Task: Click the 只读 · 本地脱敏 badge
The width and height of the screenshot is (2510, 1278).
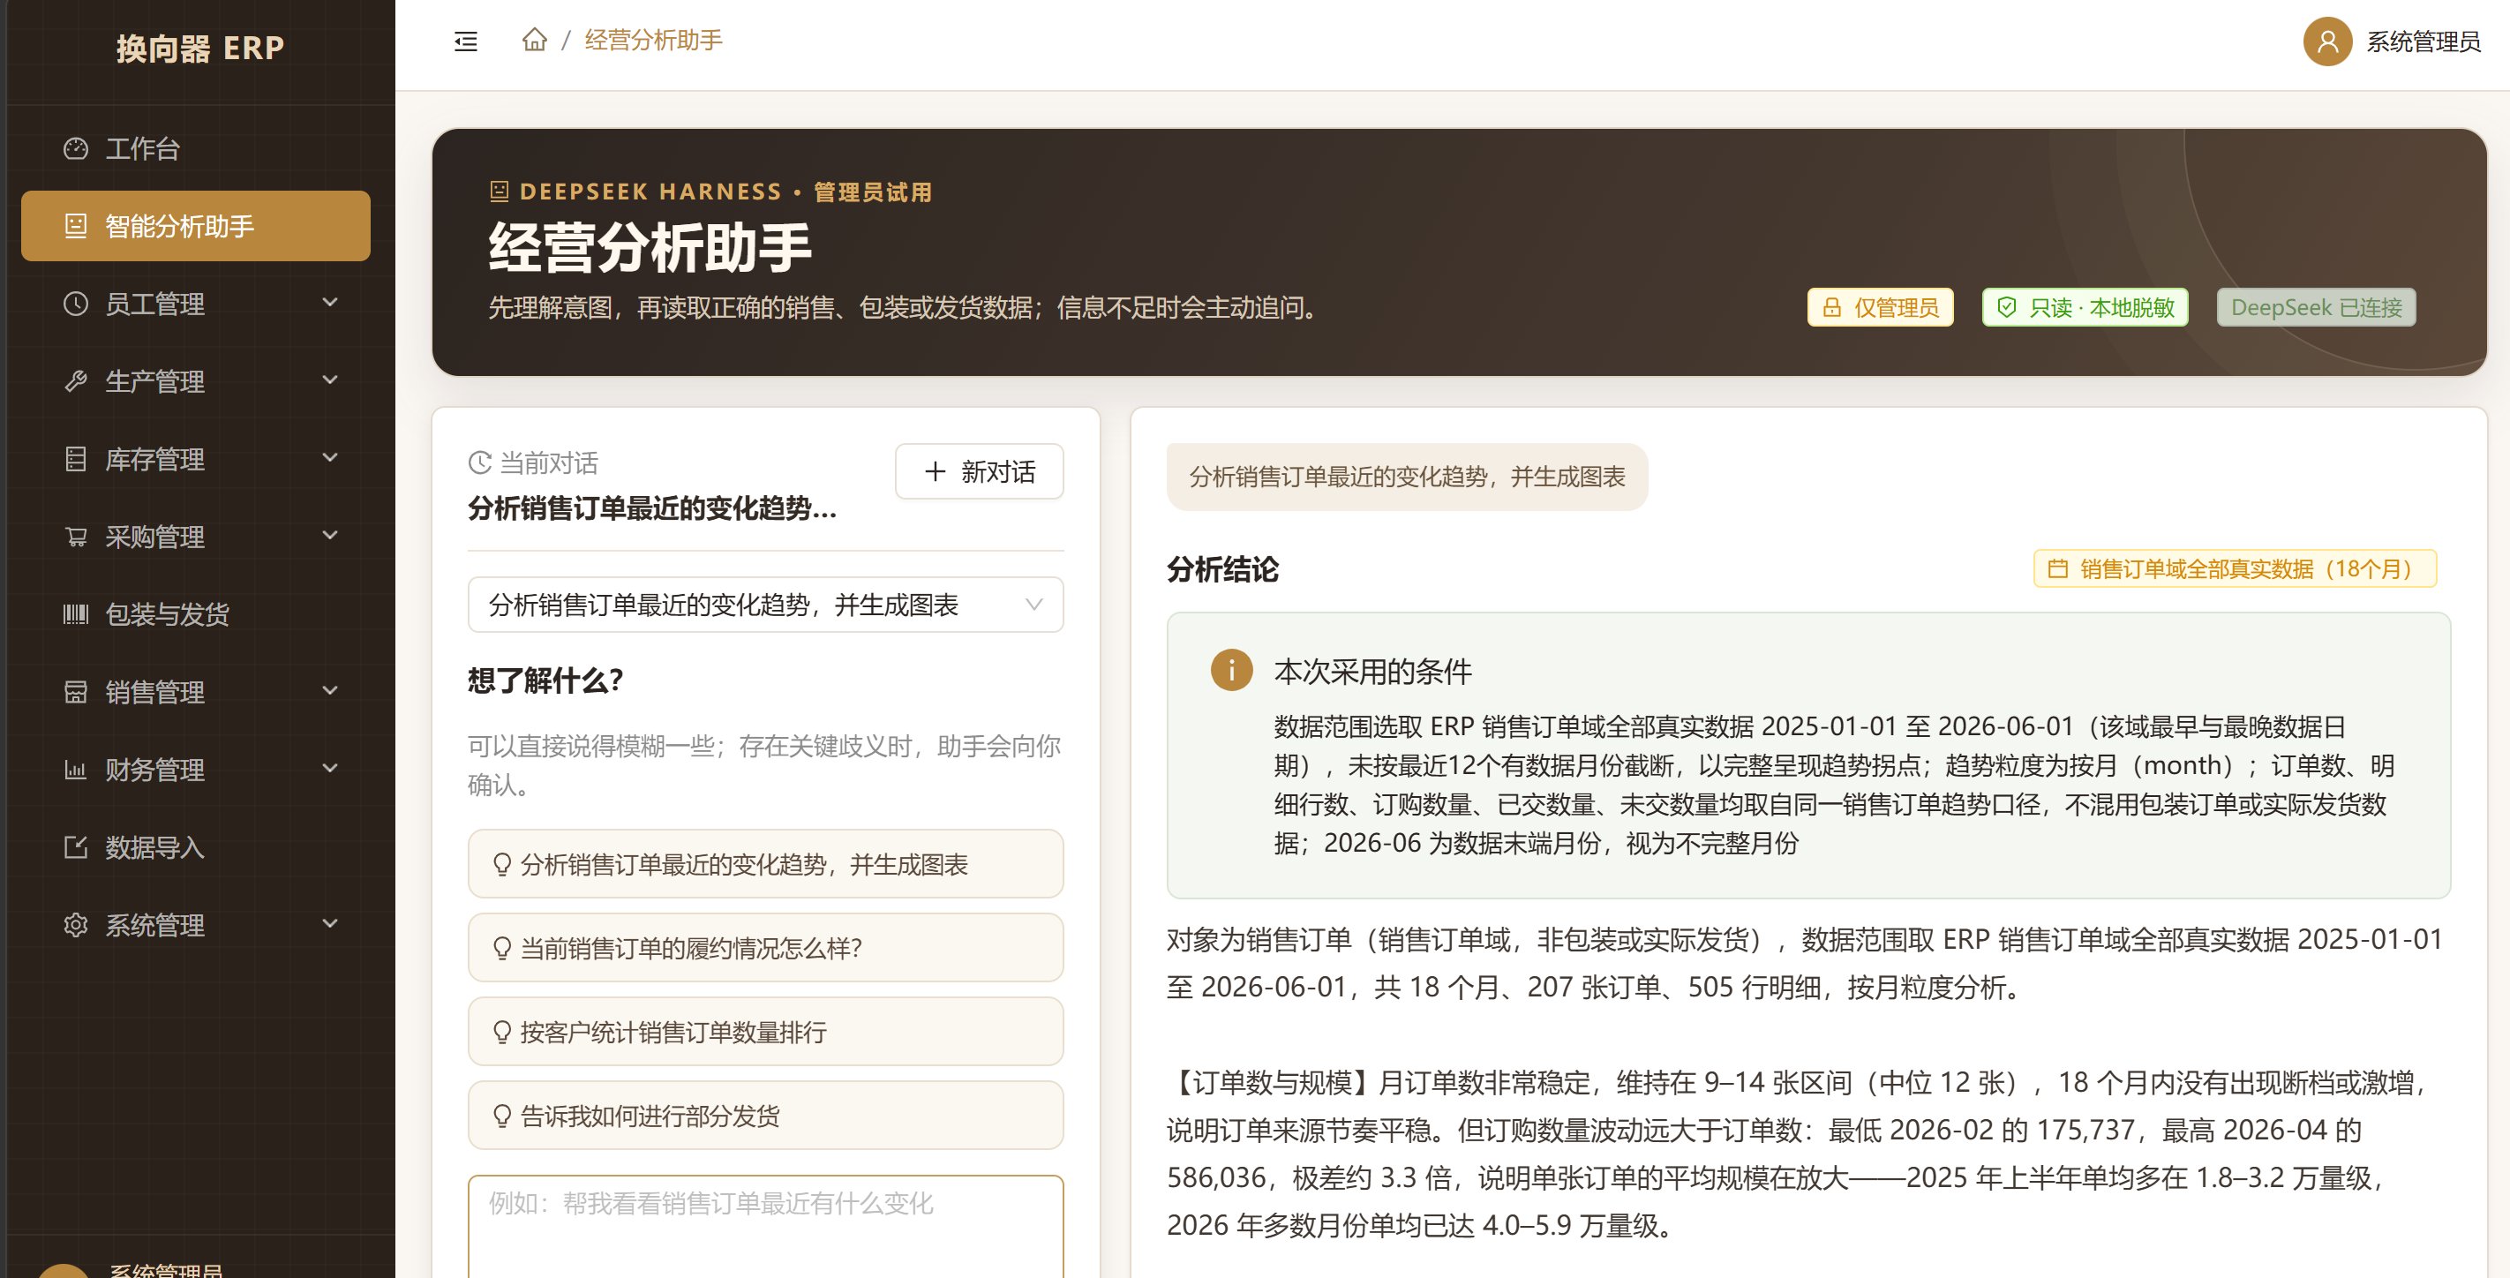Action: click(2085, 308)
